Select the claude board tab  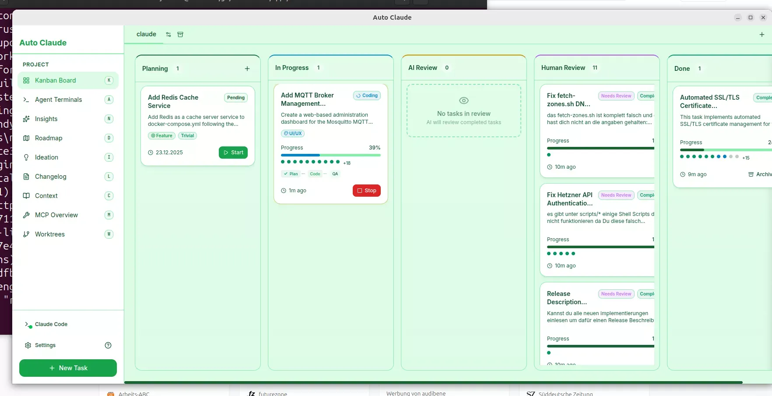coord(146,34)
